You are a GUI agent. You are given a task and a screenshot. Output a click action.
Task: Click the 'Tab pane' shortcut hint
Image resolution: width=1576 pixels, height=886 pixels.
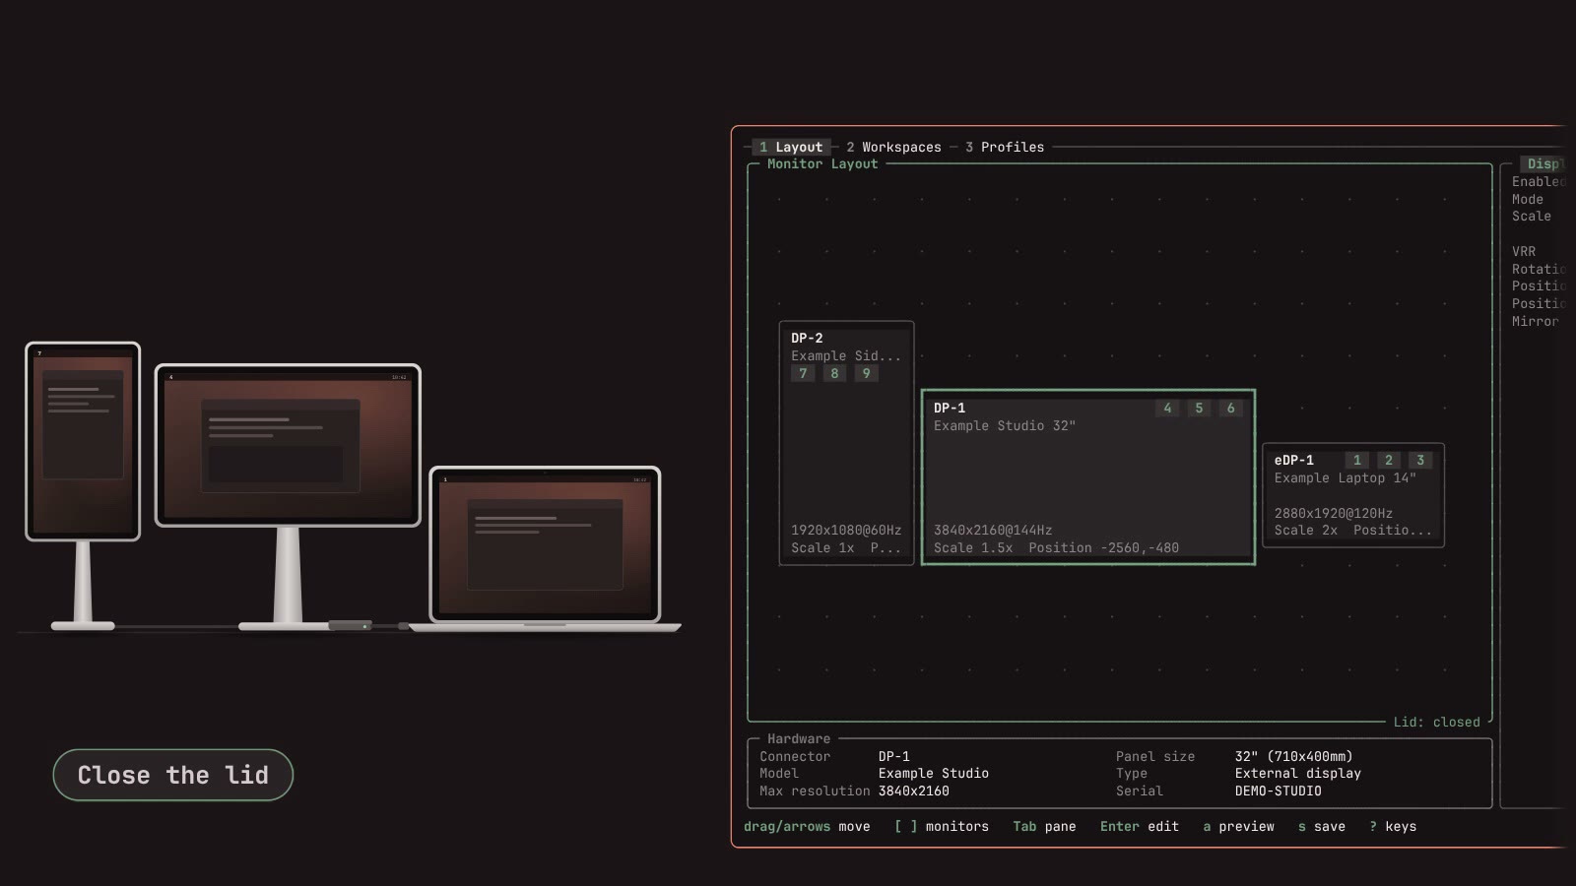coord(1044,826)
